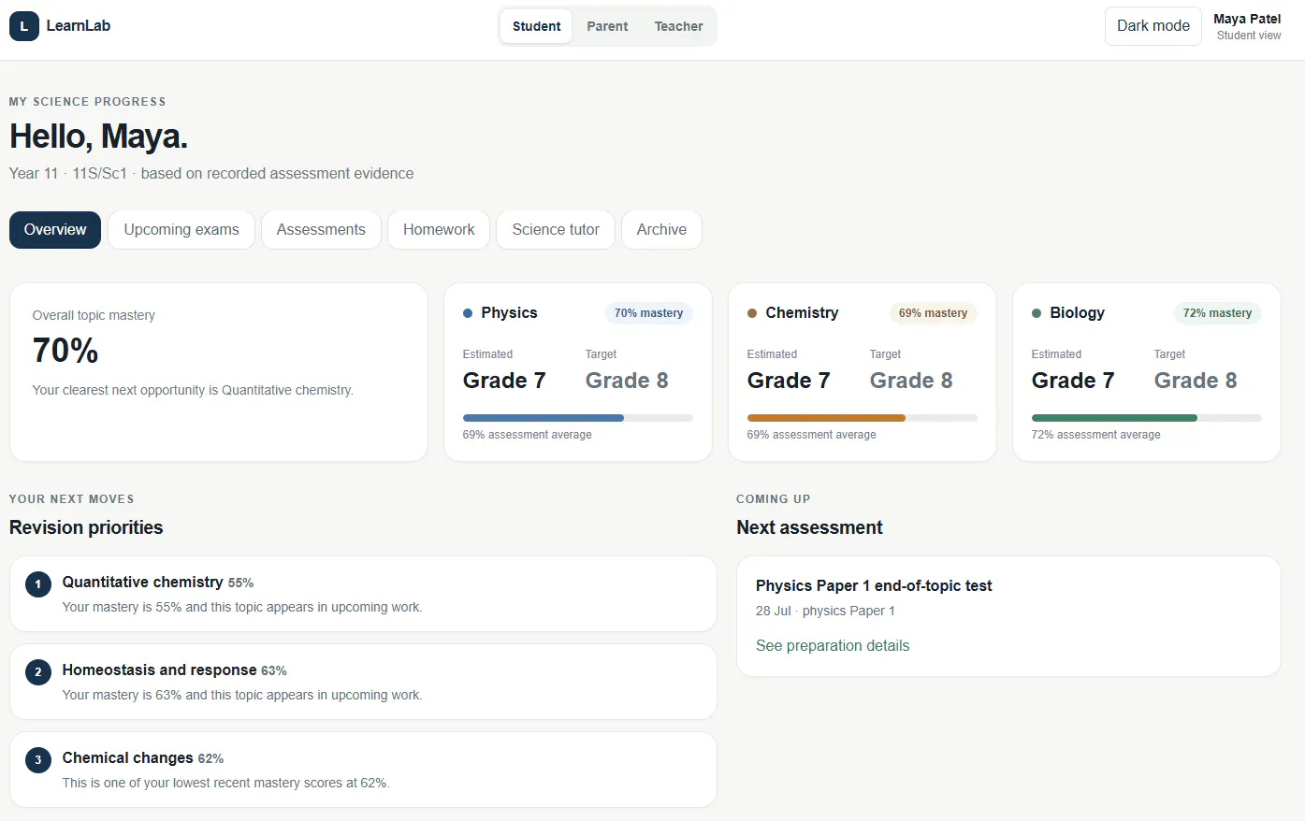Click the clearest next opportunity sentence

coord(193,390)
